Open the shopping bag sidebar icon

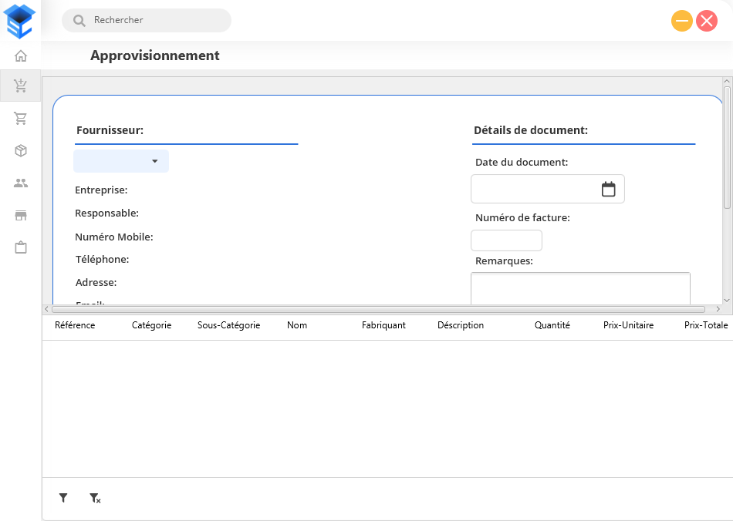(x=21, y=247)
